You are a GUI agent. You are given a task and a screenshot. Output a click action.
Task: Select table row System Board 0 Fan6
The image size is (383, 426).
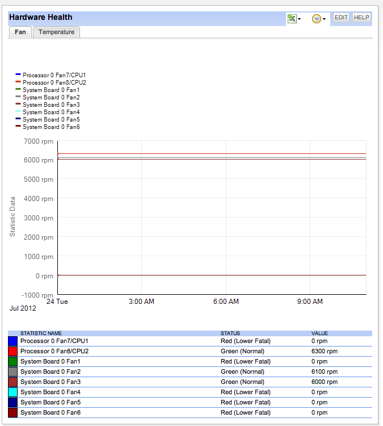(x=190, y=413)
